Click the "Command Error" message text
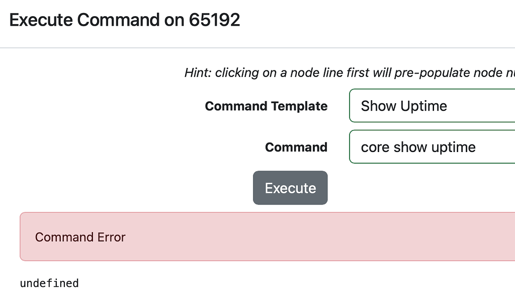 (80, 237)
